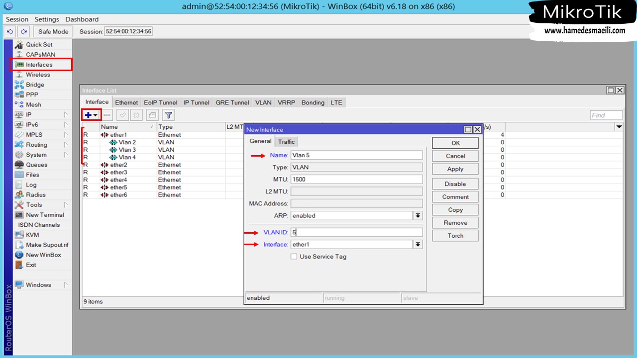This screenshot has width=637, height=358.
Task: Switch to the Bonding tab
Action: (x=313, y=102)
